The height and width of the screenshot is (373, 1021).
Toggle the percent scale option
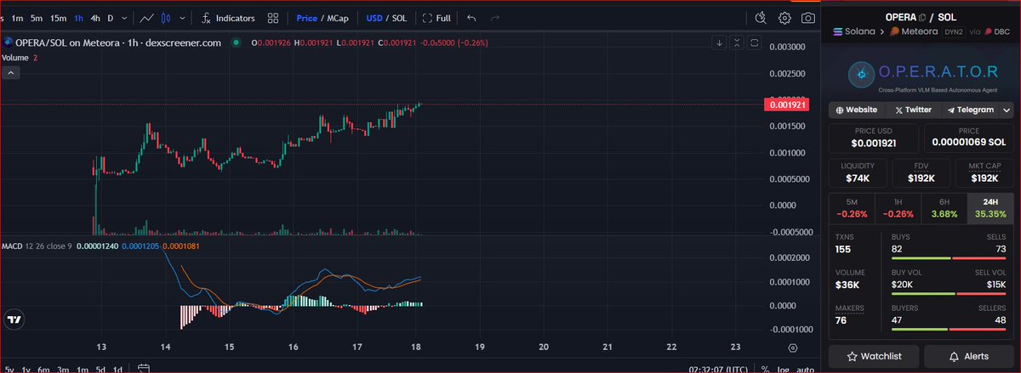[x=765, y=369]
